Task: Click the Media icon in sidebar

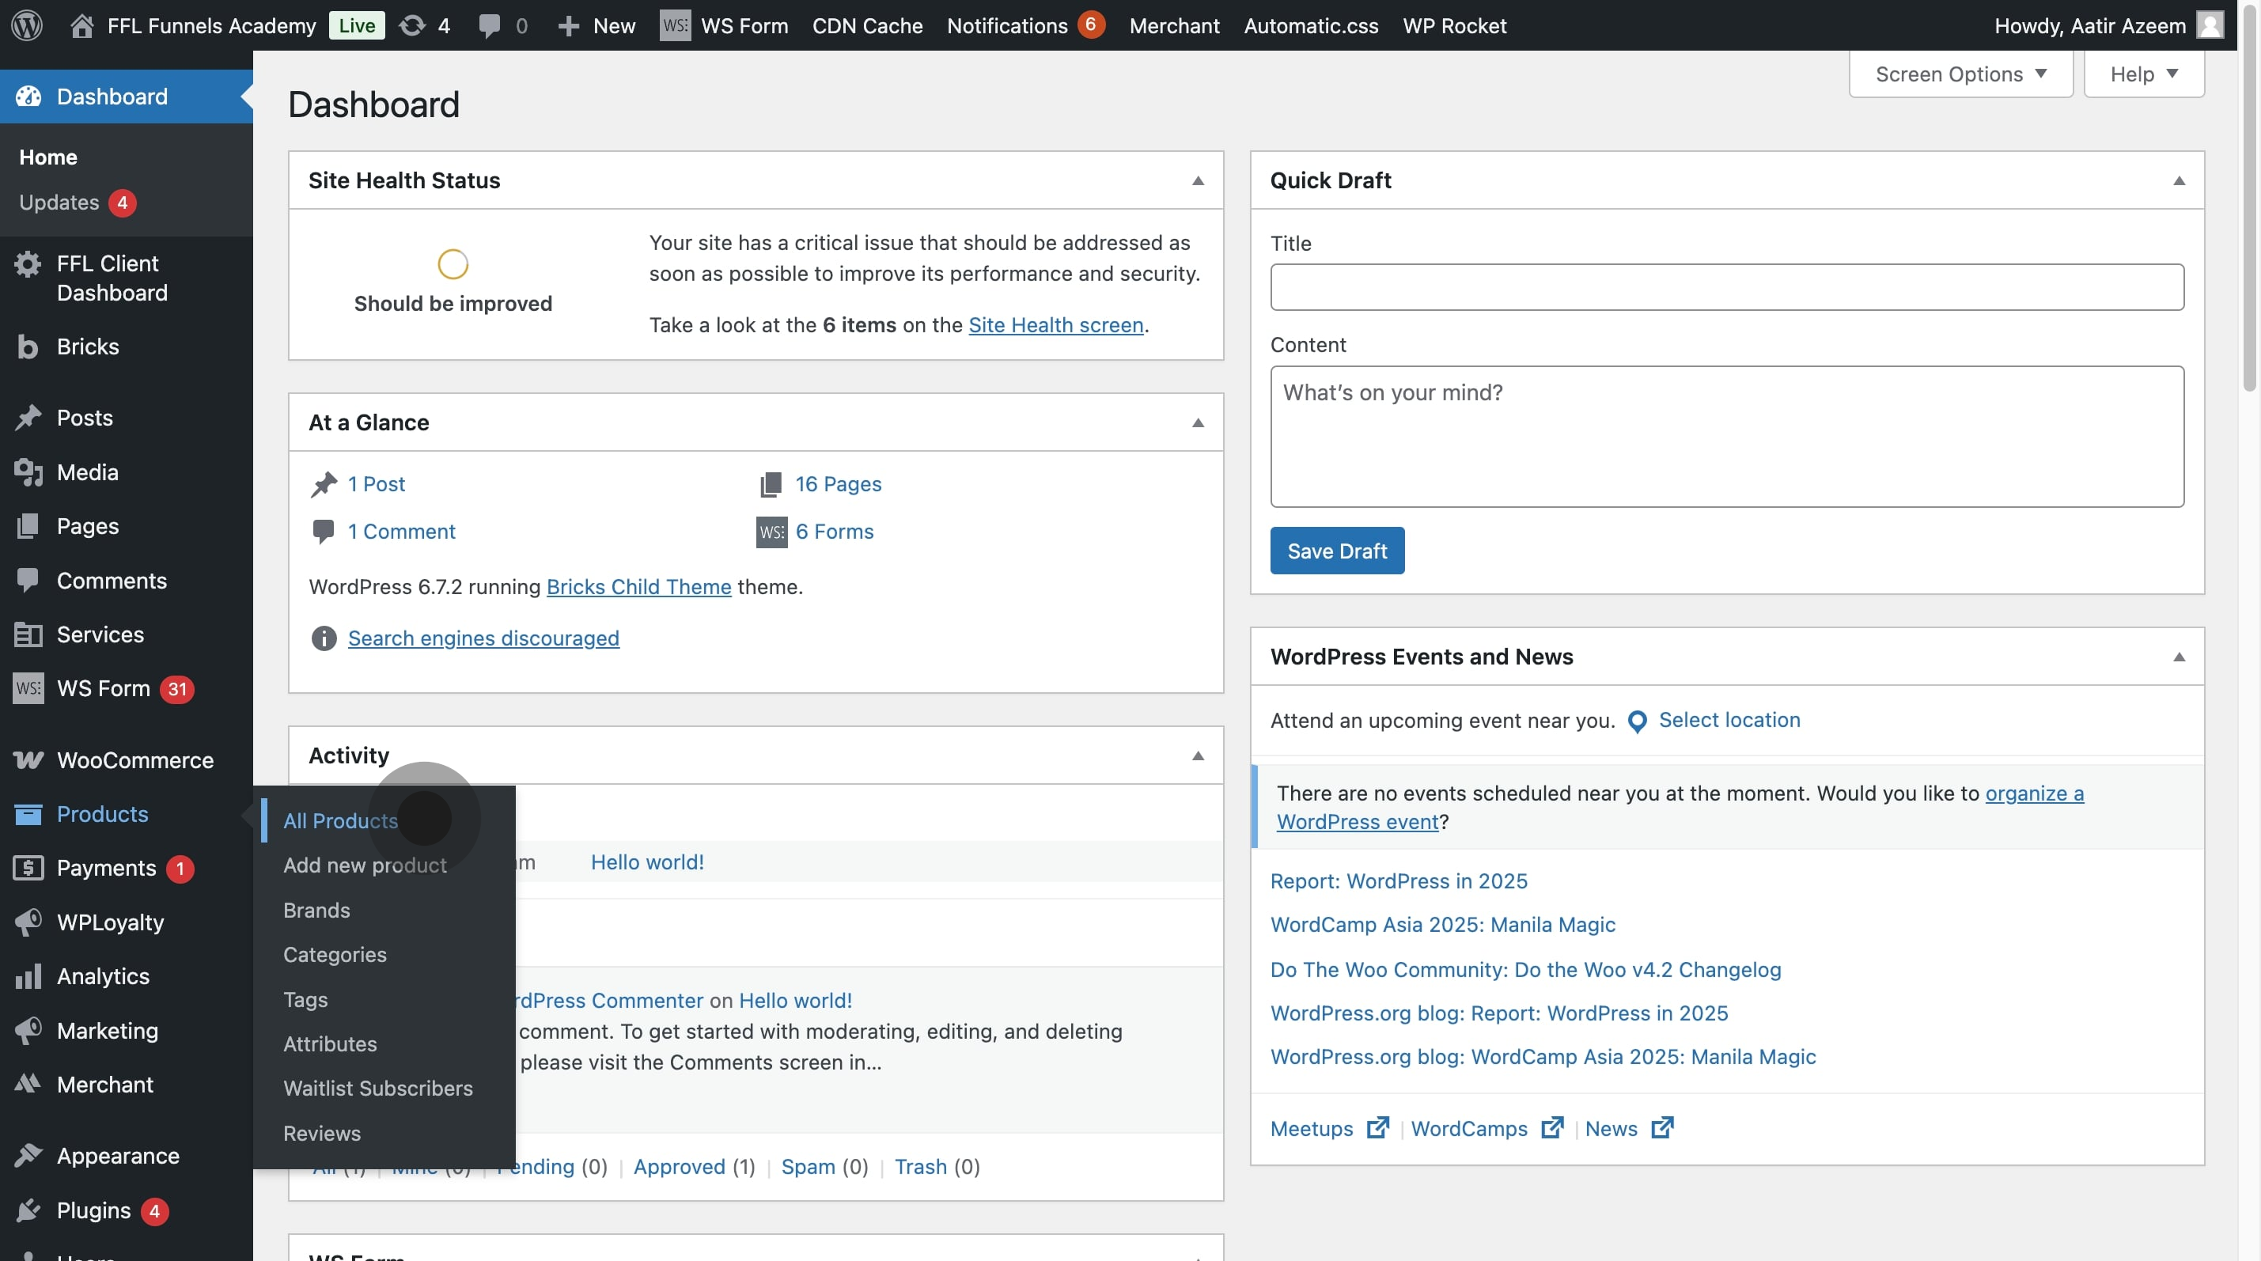Action: [x=28, y=472]
